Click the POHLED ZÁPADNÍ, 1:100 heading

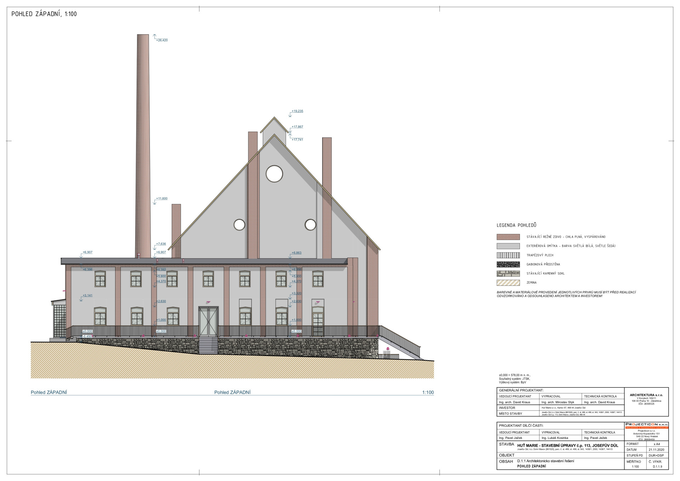pos(44,14)
